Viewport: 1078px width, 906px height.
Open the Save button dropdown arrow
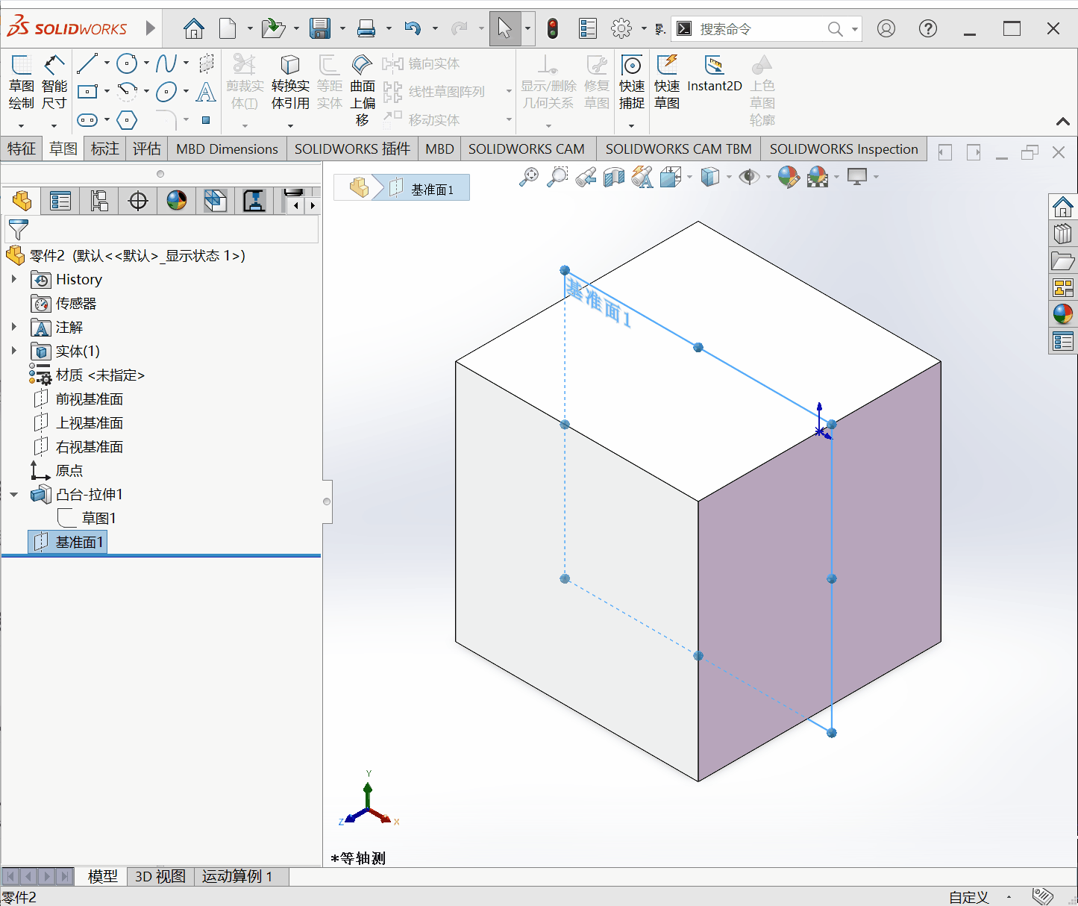pos(343,29)
